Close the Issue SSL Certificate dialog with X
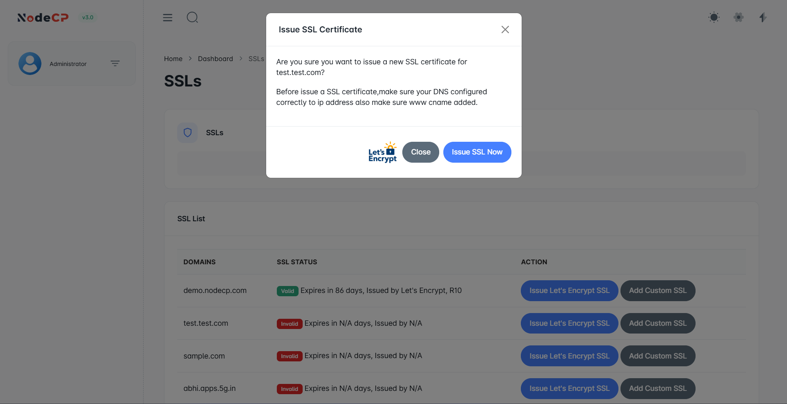The width and height of the screenshot is (787, 404). (505, 30)
